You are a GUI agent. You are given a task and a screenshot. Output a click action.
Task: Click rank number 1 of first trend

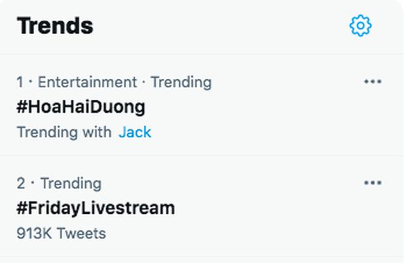point(20,82)
